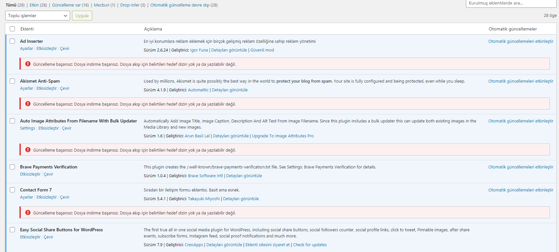The image size is (559, 252).
Task: Deactivate Easy Social Share Buttons via Etkisizleştir
Action: click(30, 237)
